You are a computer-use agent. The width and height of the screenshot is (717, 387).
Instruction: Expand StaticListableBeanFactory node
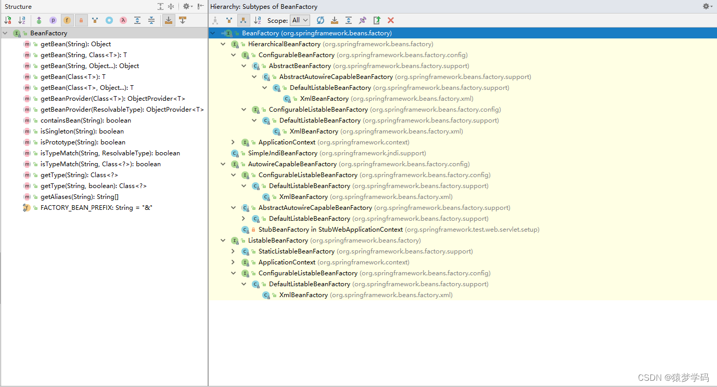pos(234,251)
